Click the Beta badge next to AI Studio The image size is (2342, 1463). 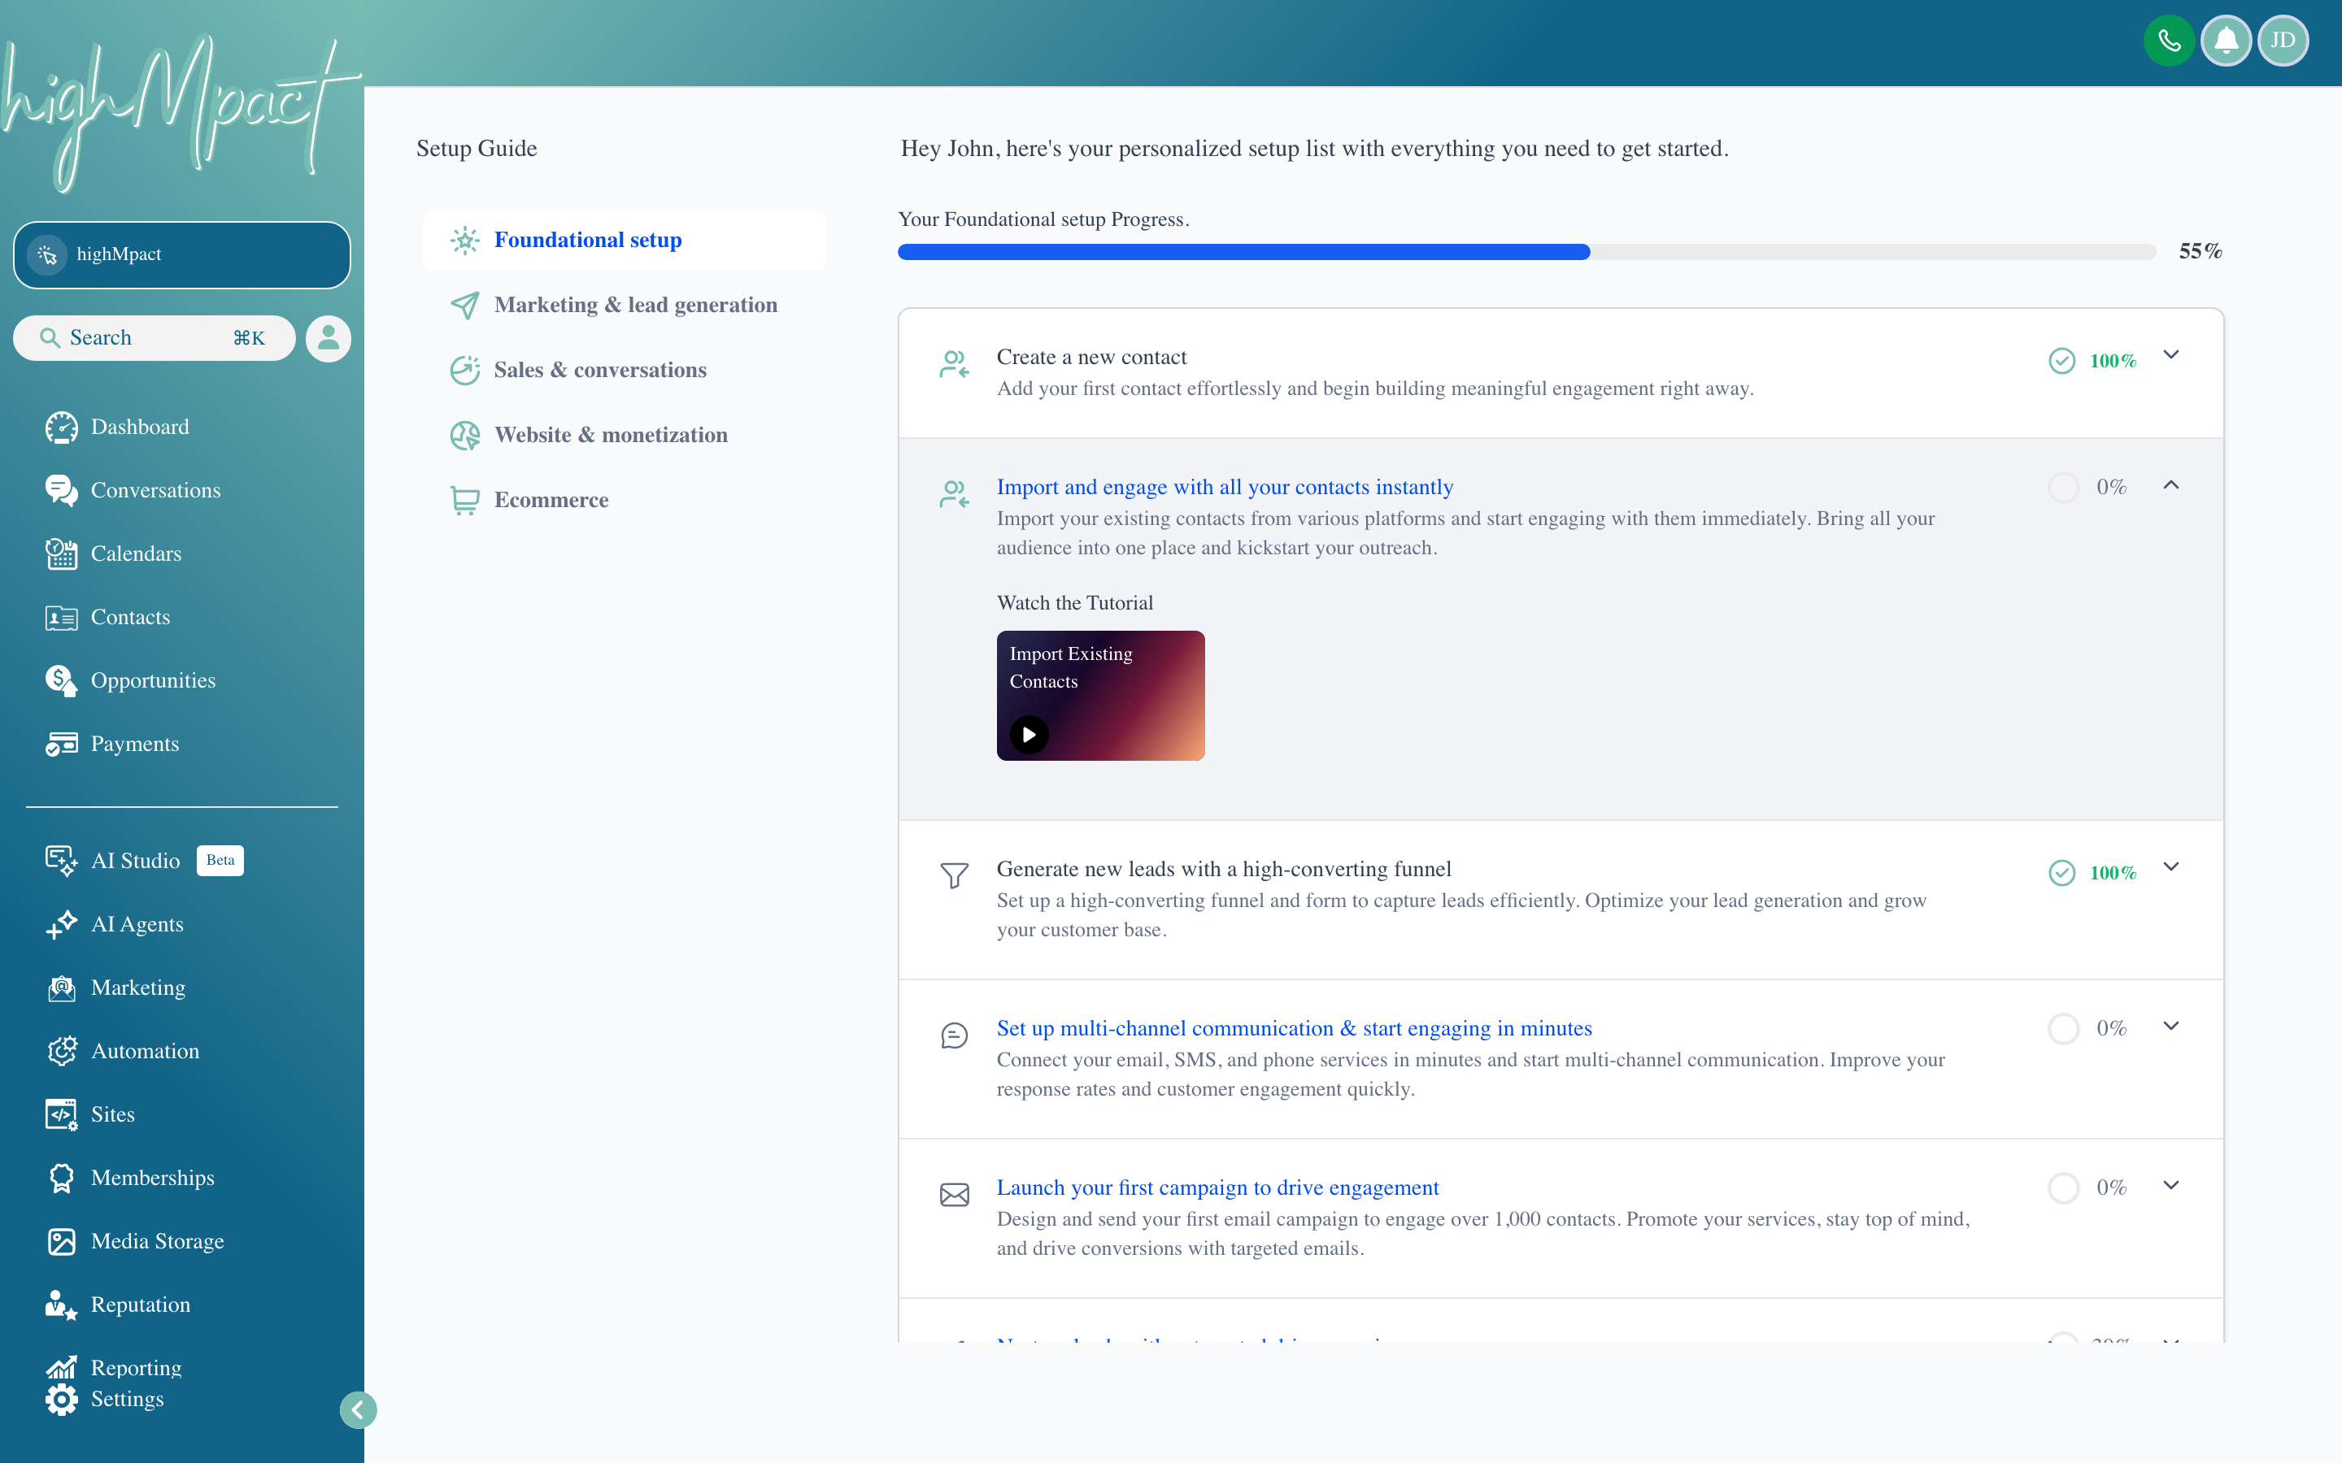pyautogui.click(x=220, y=860)
